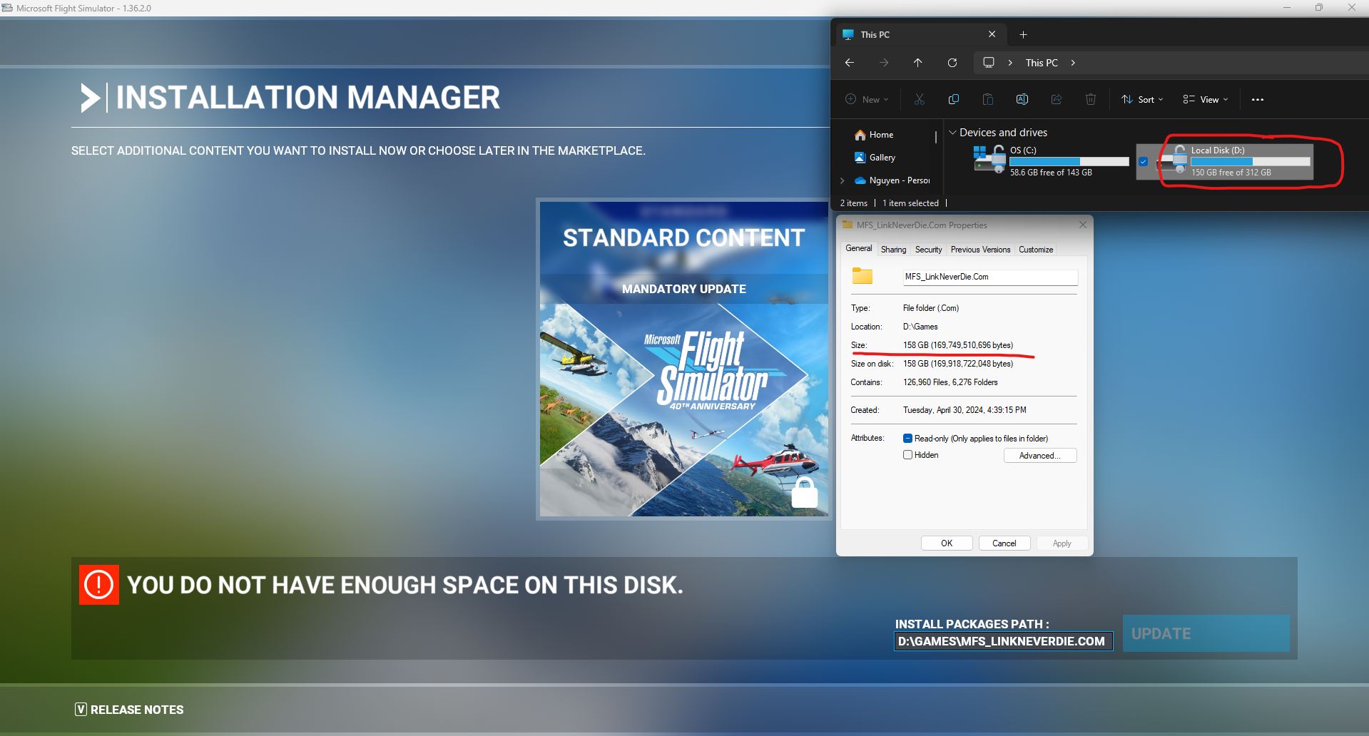Screen dimensions: 1369x736
Task: Open the View dropdown menu
Action: 1206,100
